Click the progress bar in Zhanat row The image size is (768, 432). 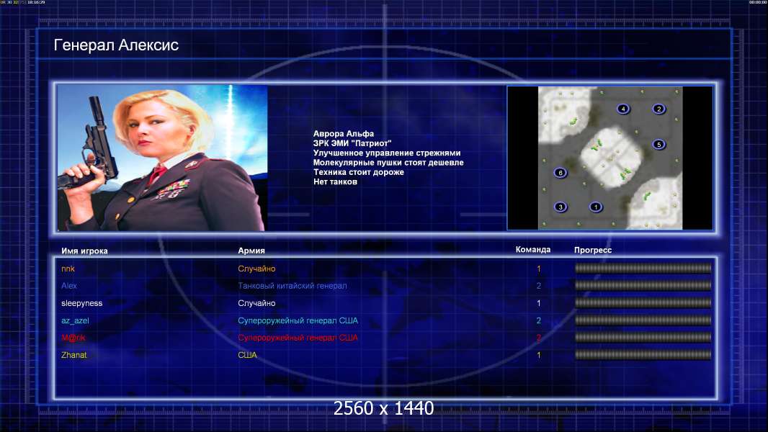coord(643,355)
